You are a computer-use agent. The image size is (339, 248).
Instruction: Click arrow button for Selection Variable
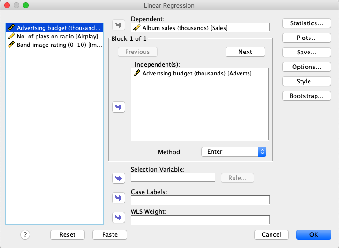[x=119, y=178]
